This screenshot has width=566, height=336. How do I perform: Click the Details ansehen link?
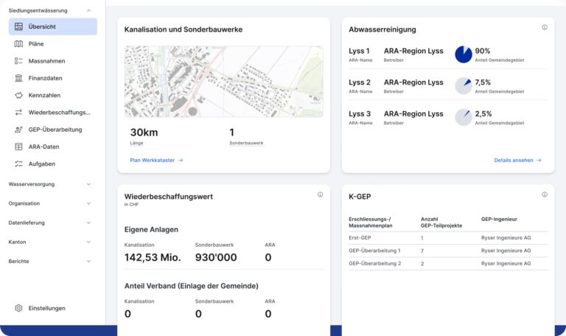[517, 160]
